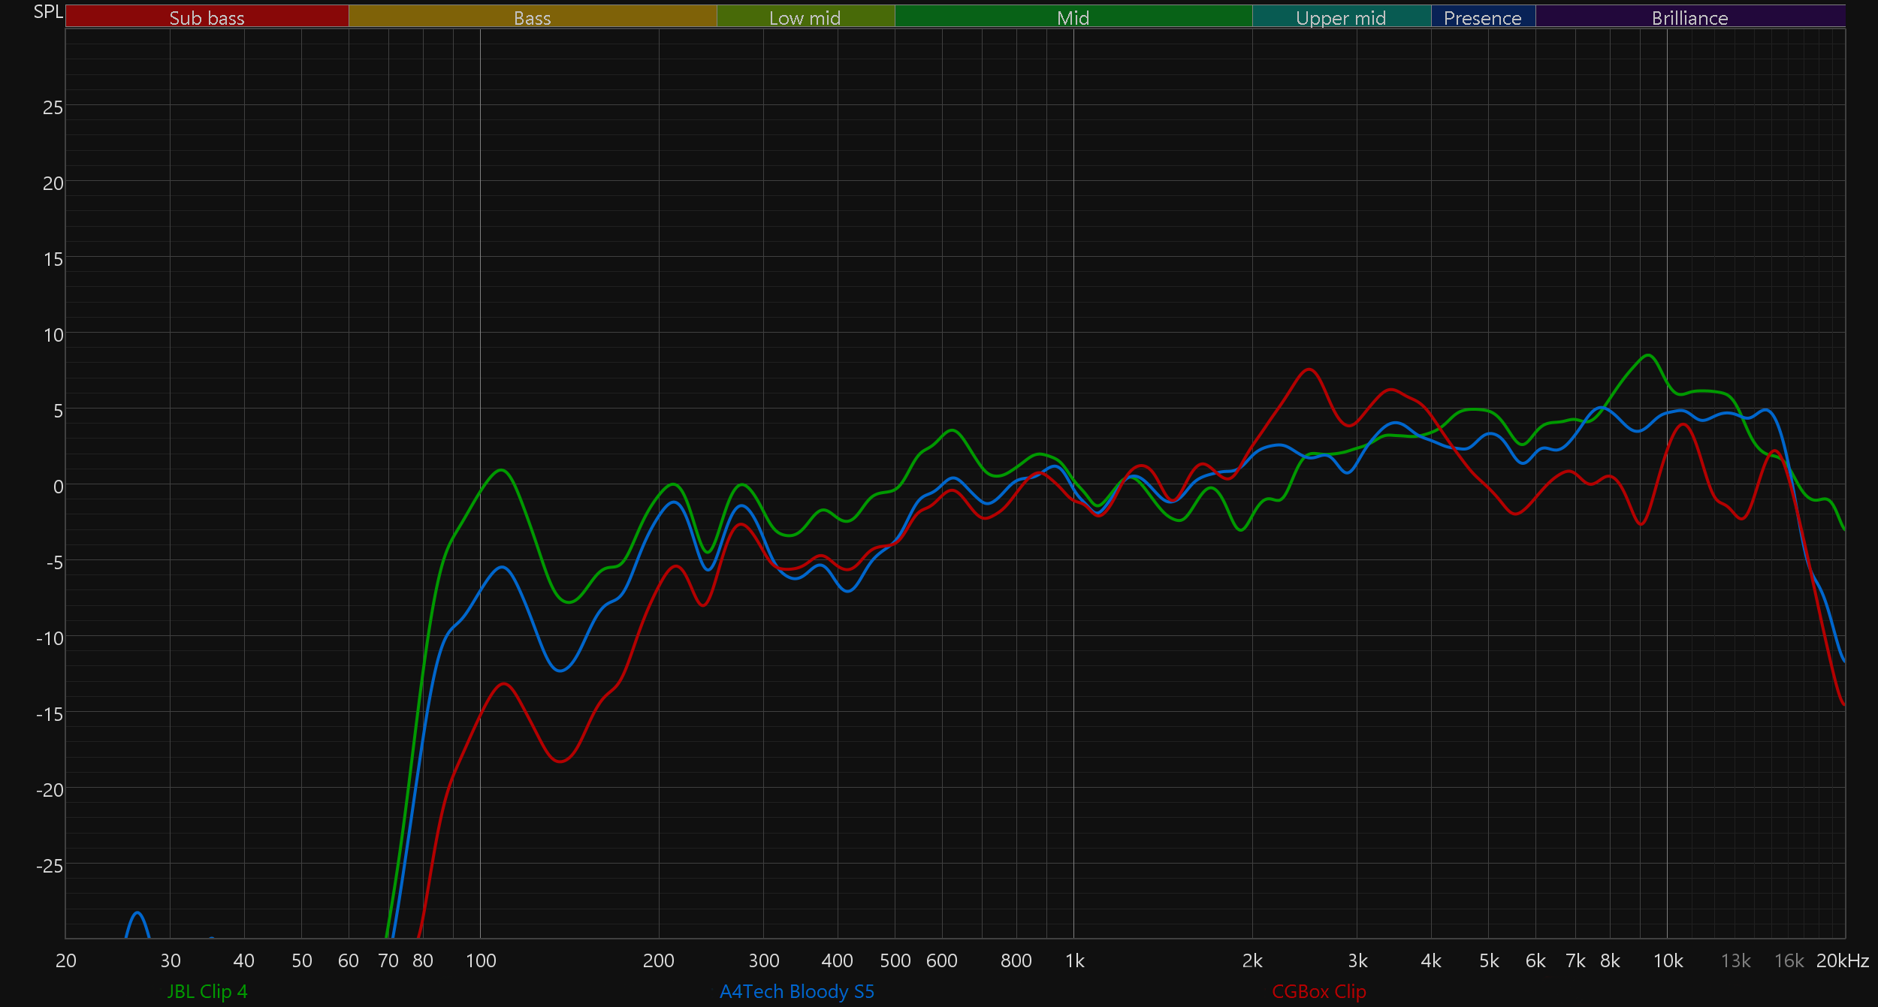Click the CGBox Clip legend label

pyautogui.click(x=1319, y=991)
